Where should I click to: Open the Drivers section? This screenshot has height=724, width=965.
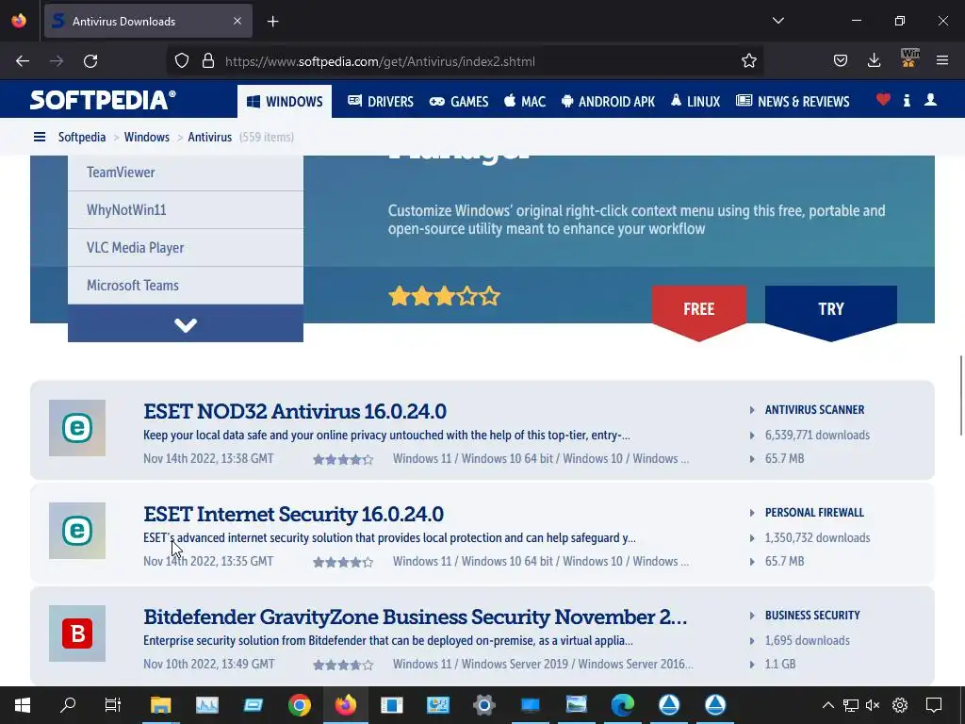(381, 102)
